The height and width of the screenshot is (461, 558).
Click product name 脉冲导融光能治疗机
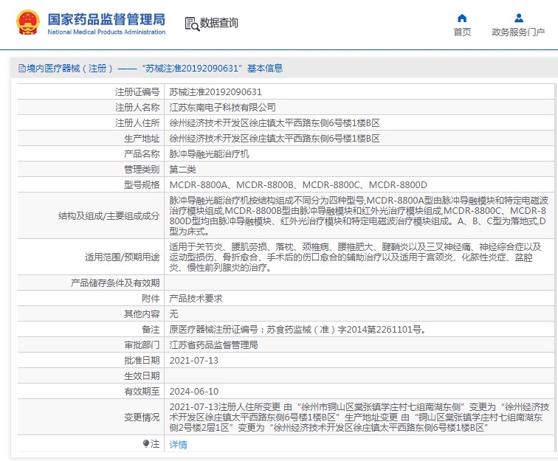point(210,154)
